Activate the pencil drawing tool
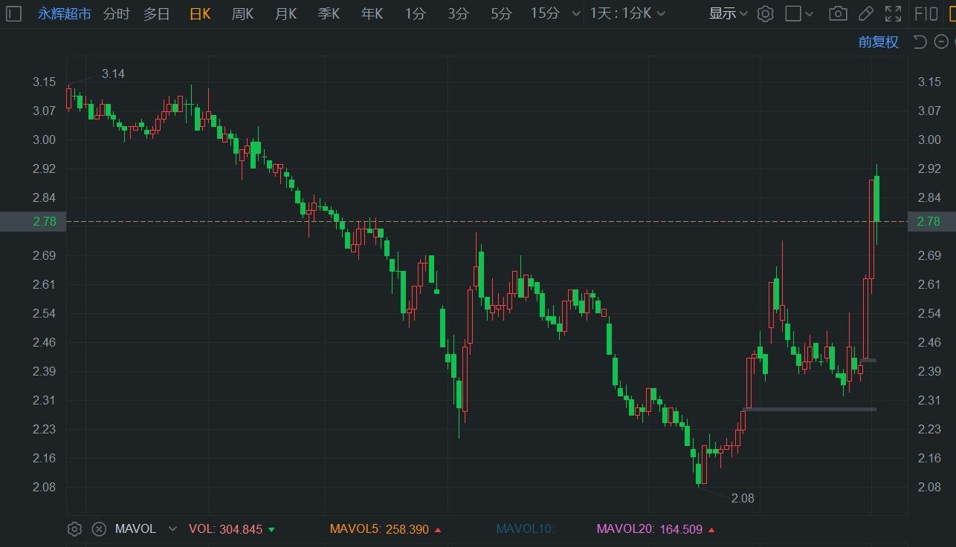The image size is (956, 547). pyautogui.click(x=865, y=13)
